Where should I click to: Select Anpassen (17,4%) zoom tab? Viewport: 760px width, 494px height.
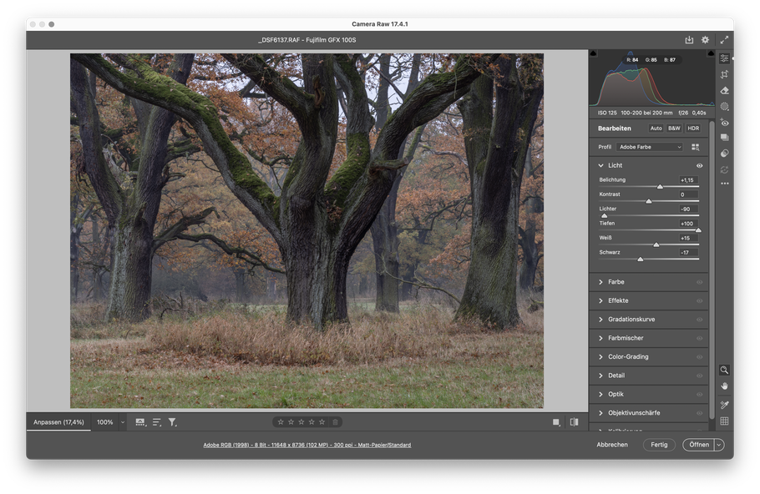click(x=58, y=422)
